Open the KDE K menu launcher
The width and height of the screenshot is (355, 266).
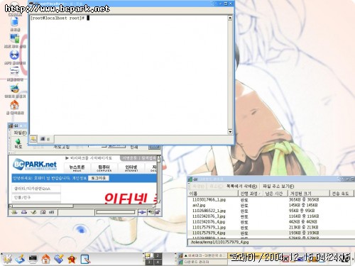[x=7, y=258]
